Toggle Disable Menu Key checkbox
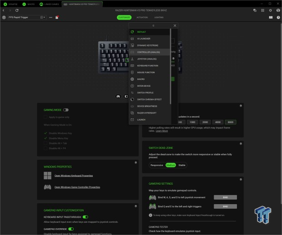282x235 pixels. [45, 138]
